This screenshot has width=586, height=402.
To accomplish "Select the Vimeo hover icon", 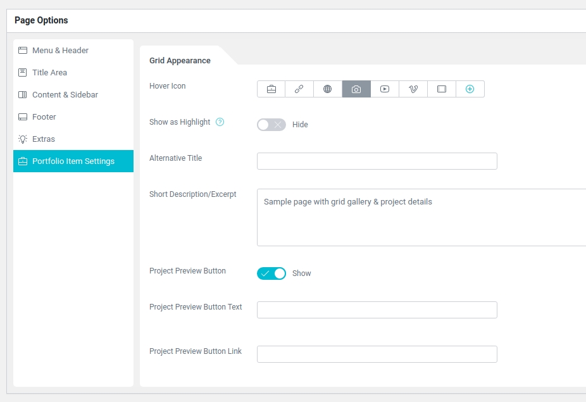I will click(413, 89).
